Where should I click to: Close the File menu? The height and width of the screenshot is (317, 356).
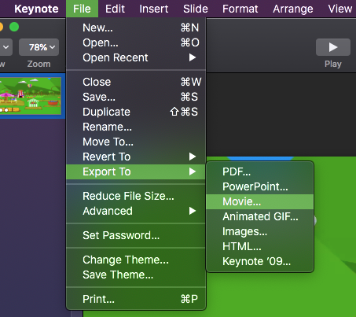point(82,9)
